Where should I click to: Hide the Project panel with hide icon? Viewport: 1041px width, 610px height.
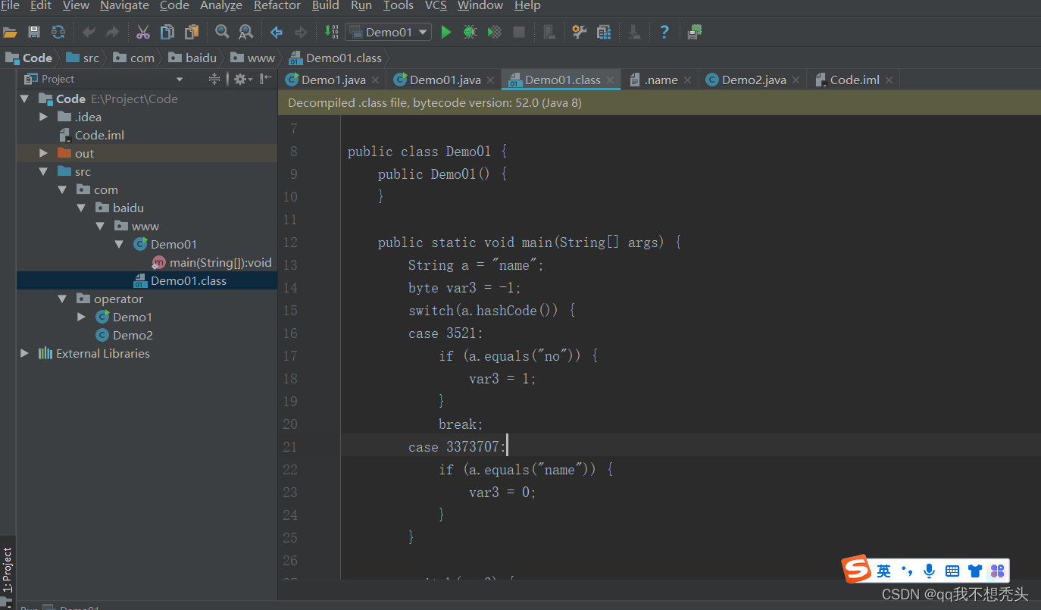coord(265,79)
